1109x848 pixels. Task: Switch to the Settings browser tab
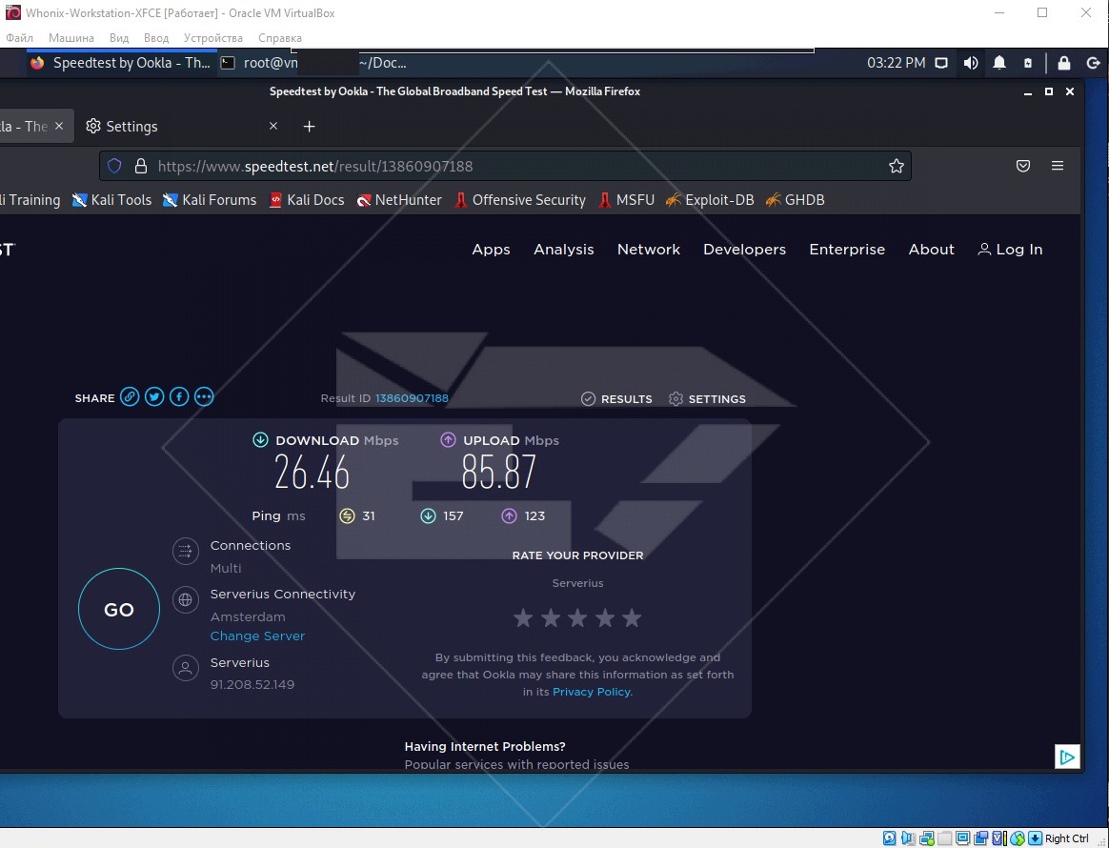[x=182, y=127]
